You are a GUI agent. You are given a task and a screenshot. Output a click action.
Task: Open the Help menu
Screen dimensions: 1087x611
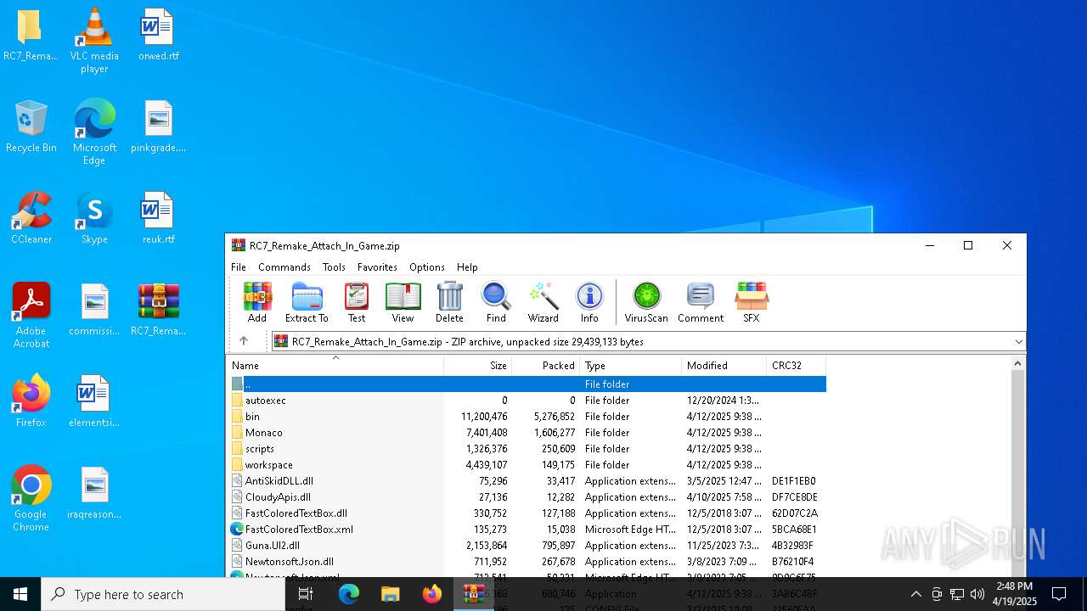pos(467,266)
